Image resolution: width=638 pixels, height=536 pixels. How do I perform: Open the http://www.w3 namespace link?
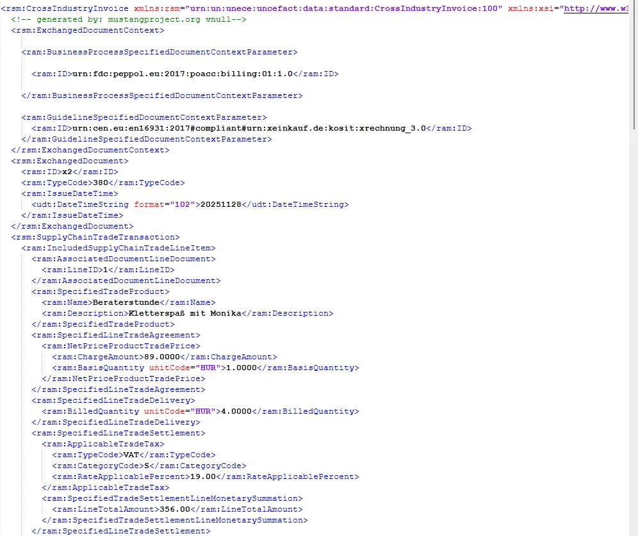tap(595, 9)
